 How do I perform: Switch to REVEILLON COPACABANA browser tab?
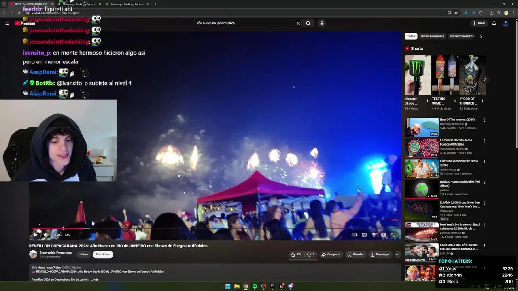(x=31, y=4)
